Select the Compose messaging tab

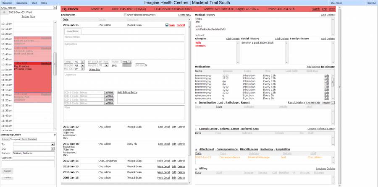[15, 139]
